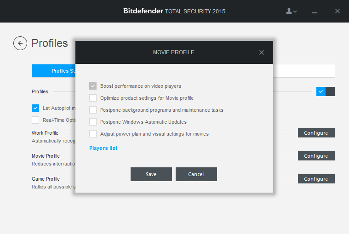Toggle the Profiles on/off switch
The image size is (349, 234).
[326, 91]
